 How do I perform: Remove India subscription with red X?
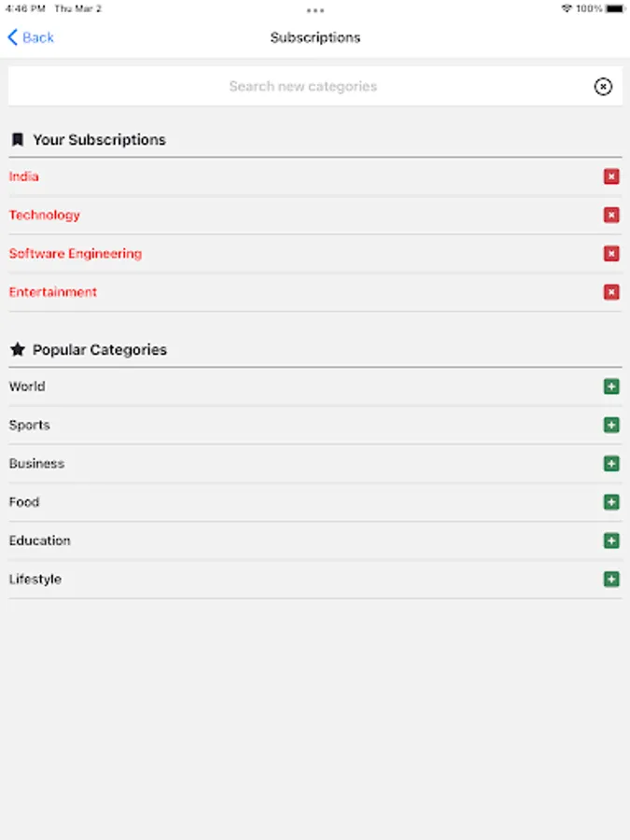pyautogui.click(x=611, y=176)
